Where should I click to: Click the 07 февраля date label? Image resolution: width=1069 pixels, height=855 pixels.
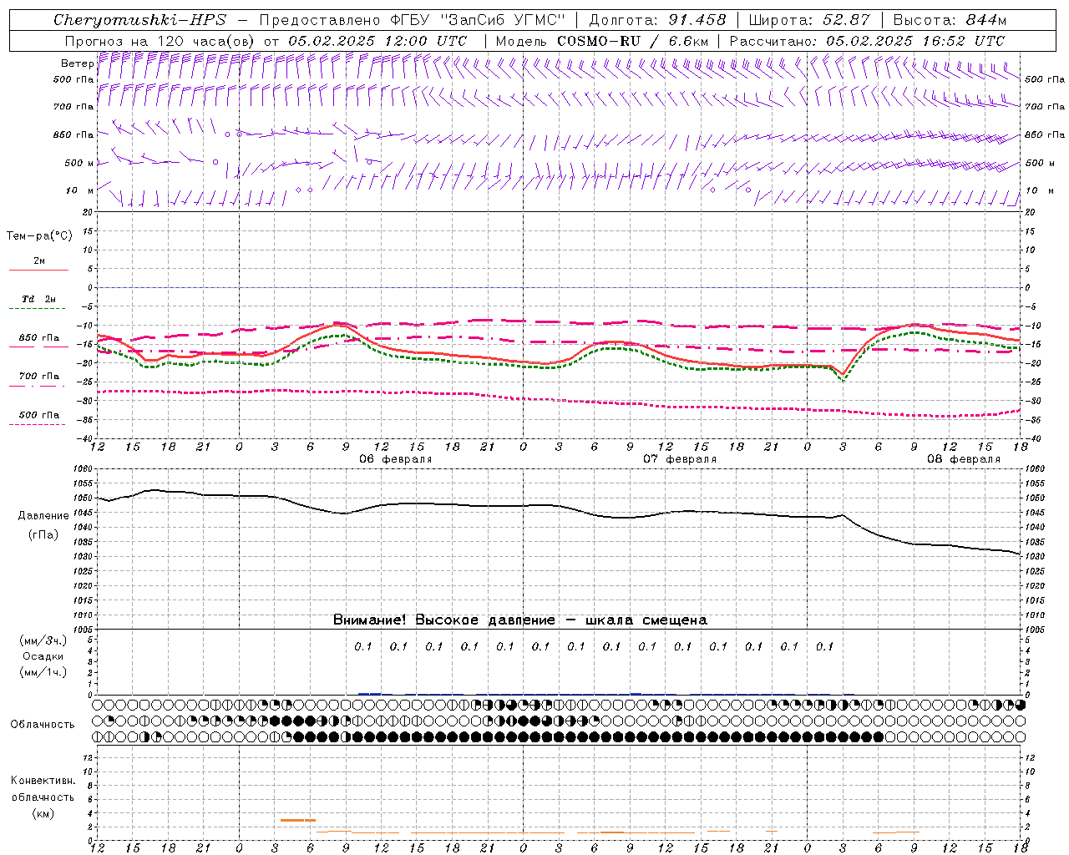click(680, 459)
